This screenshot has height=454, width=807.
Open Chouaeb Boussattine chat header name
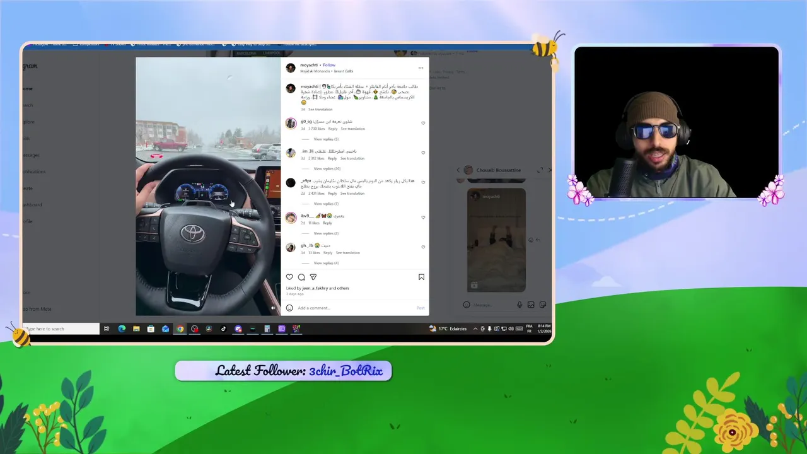[x=499, y=170]
